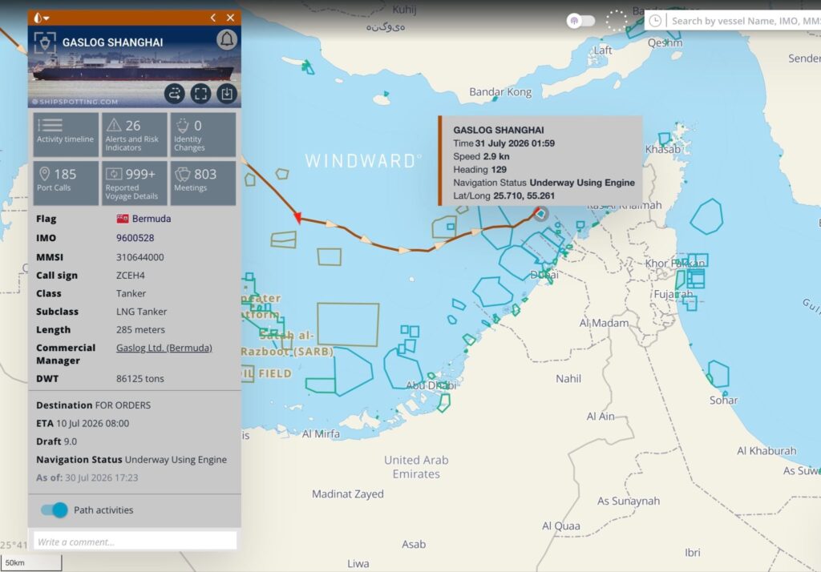This screenshot has width=821, height=572.
Task: Click the vessel route path icon
Action: tap(174, 94)
